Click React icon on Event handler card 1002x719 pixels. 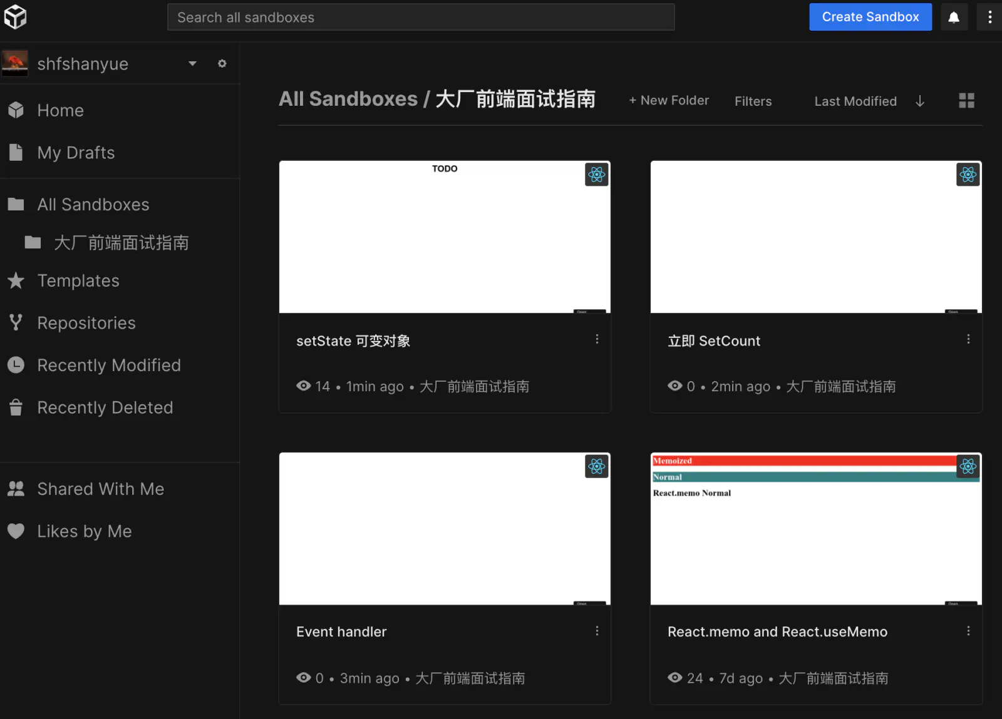[597, 466]
